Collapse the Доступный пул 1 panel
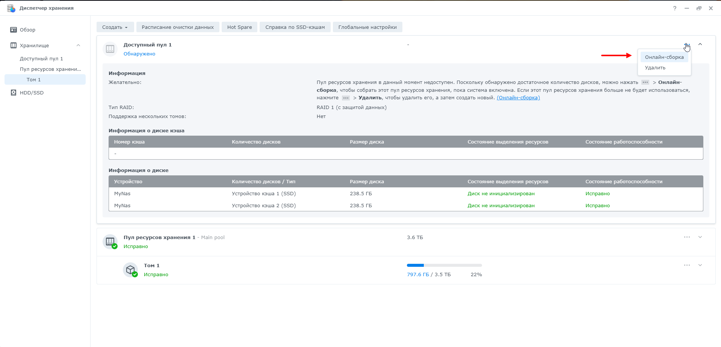The image size is (721, 347). 700,44
